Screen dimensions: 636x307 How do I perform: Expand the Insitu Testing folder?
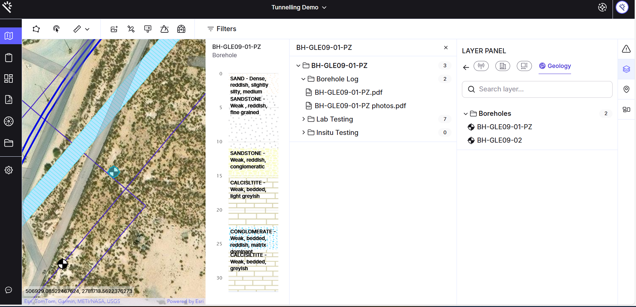(x=303, y=133)
